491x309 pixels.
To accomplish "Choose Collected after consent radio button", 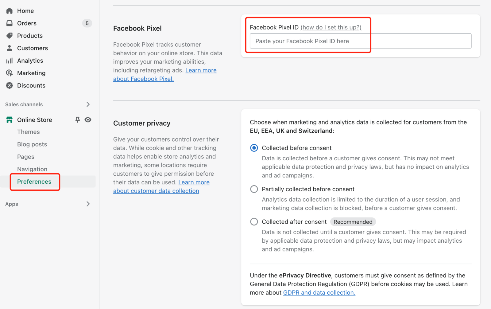I will 254,222.
